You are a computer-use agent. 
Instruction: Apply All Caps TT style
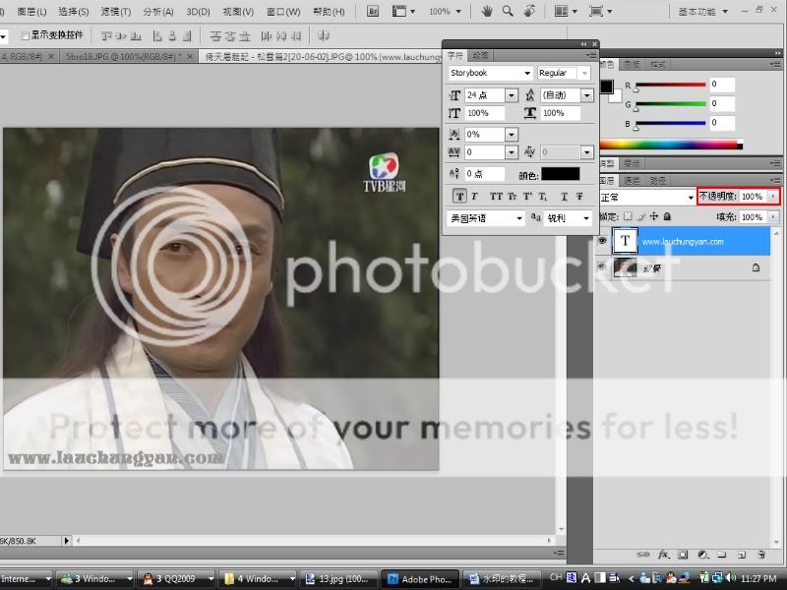coord(496,196)
